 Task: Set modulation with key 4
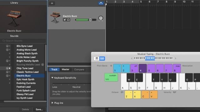click(143, 68)
